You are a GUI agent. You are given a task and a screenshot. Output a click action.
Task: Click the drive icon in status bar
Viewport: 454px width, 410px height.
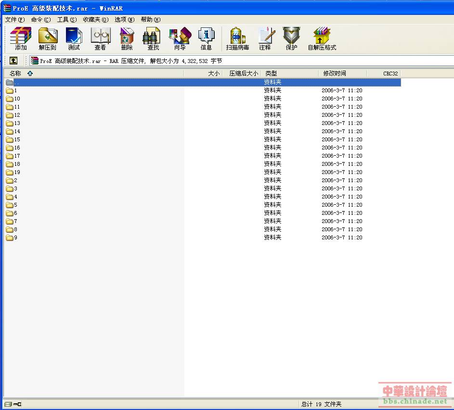8,404
